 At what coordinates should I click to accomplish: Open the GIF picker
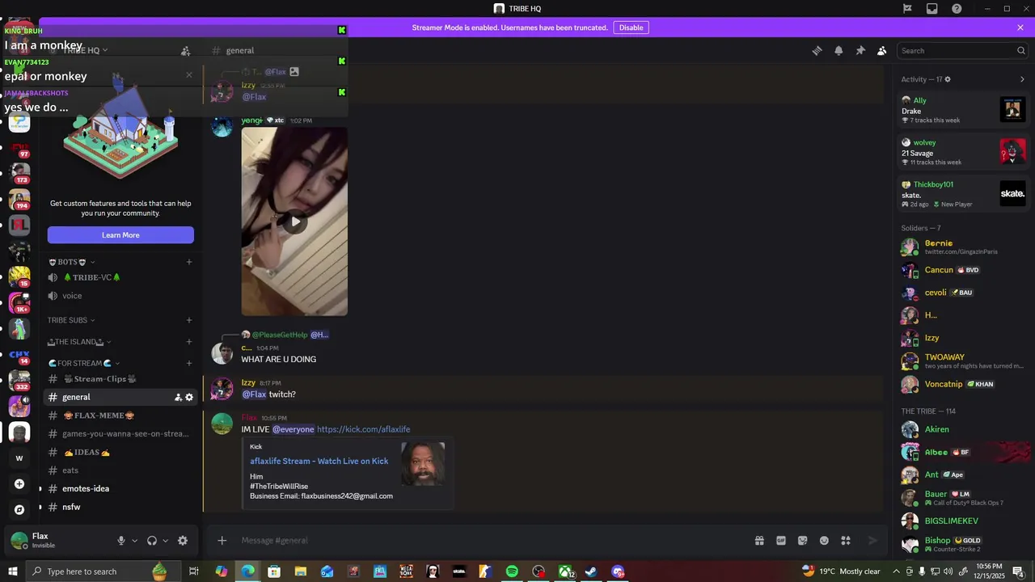781,541
